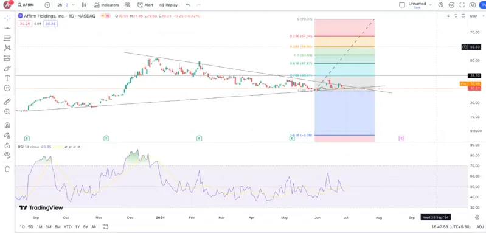The image size is (486, 233).
Task: Toggle lock all drawings
Action: pos(7,145)
